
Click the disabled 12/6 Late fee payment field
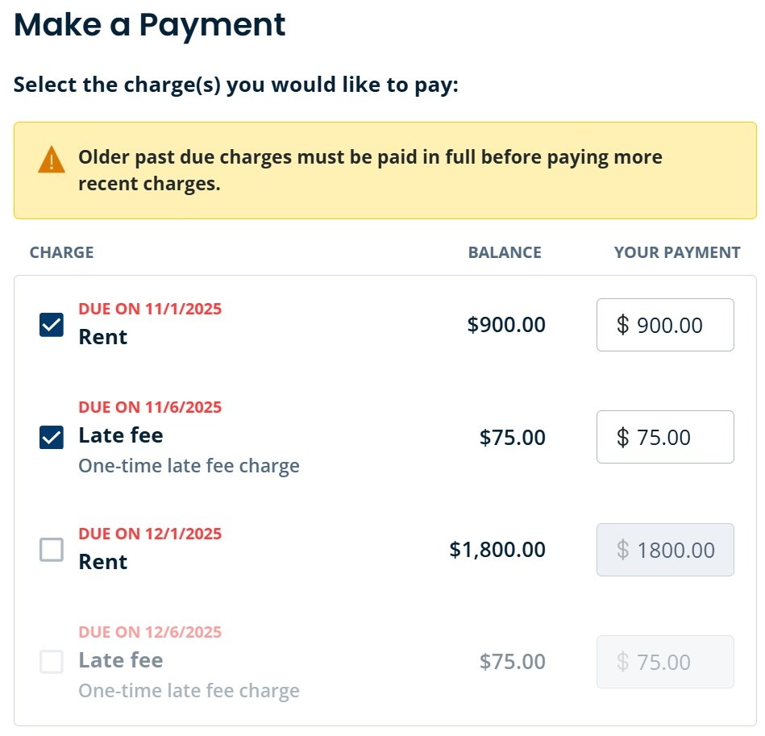(665, 662)
